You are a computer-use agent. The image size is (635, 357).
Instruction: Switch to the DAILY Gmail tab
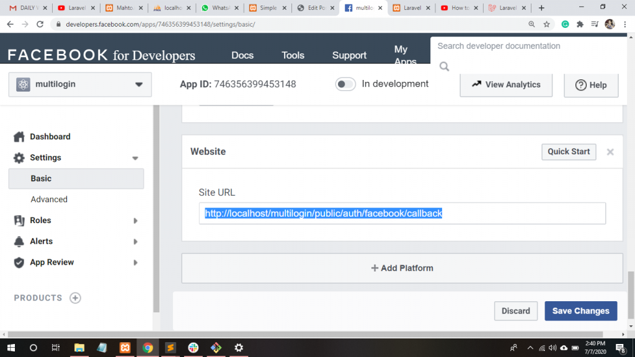[28, 8]
